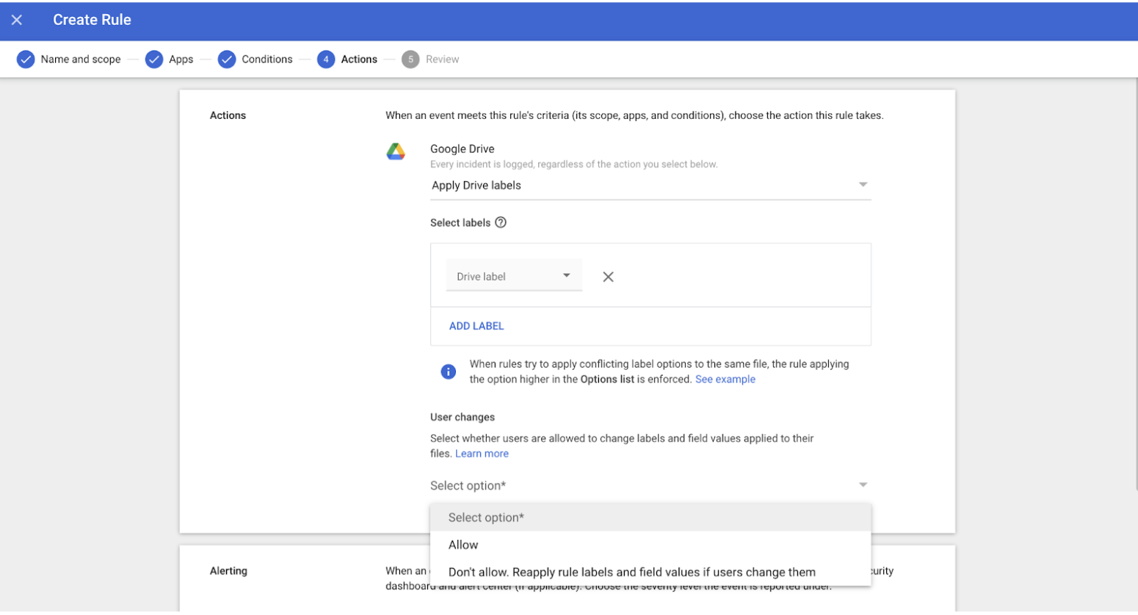
Task: Click the blue info icon
Action: point(448,371)
